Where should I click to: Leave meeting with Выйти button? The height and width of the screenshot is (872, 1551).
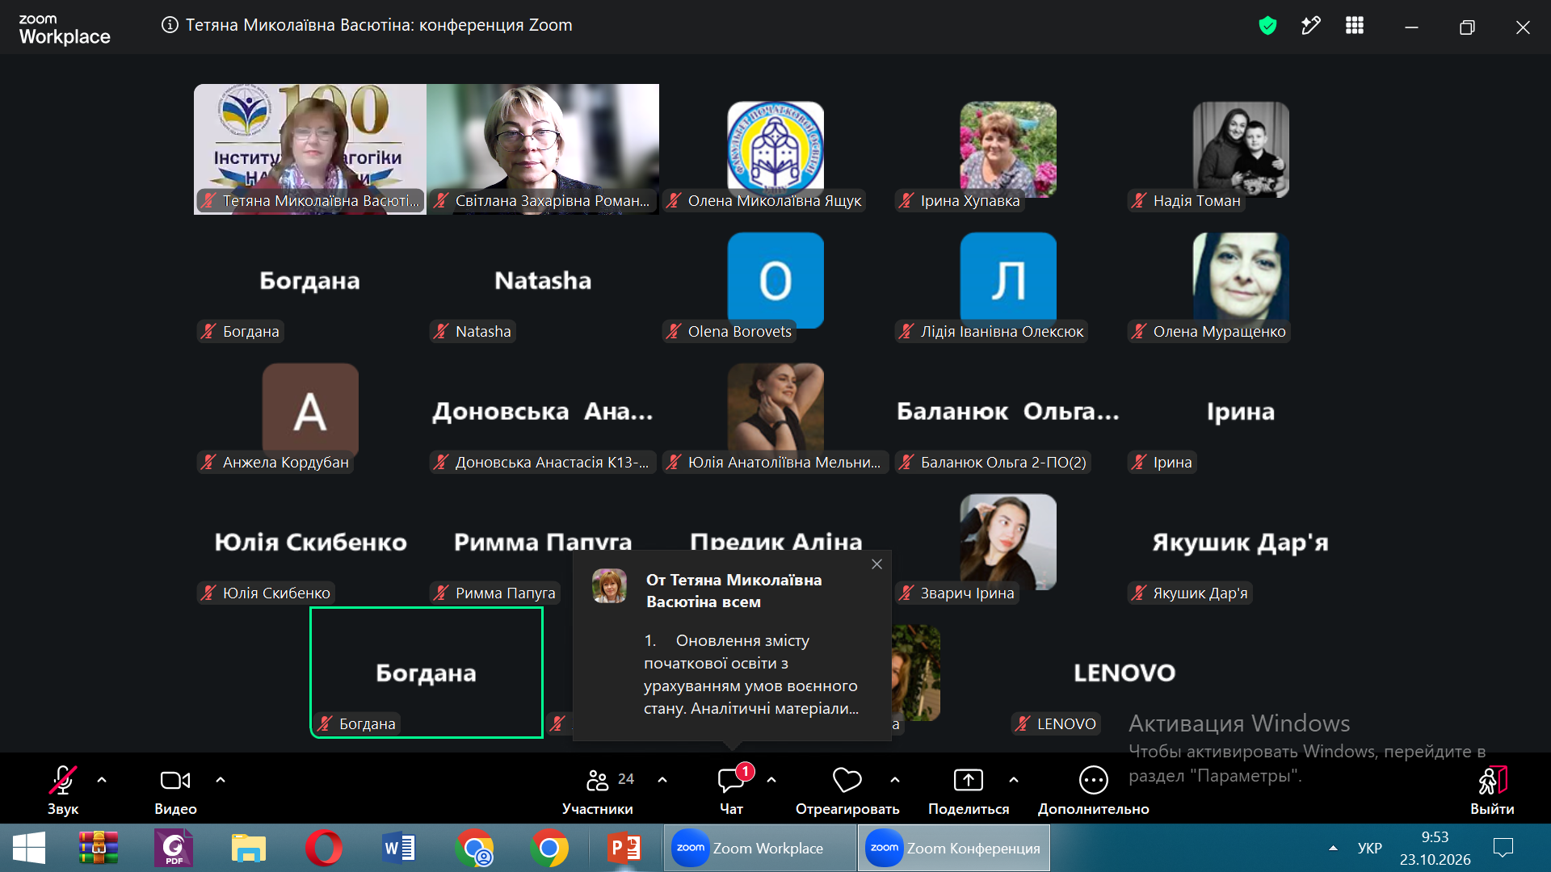pyautogui.click(x=1492, y=790)
